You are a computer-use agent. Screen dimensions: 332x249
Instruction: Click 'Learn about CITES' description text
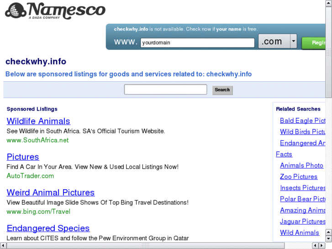coord(98,238)
